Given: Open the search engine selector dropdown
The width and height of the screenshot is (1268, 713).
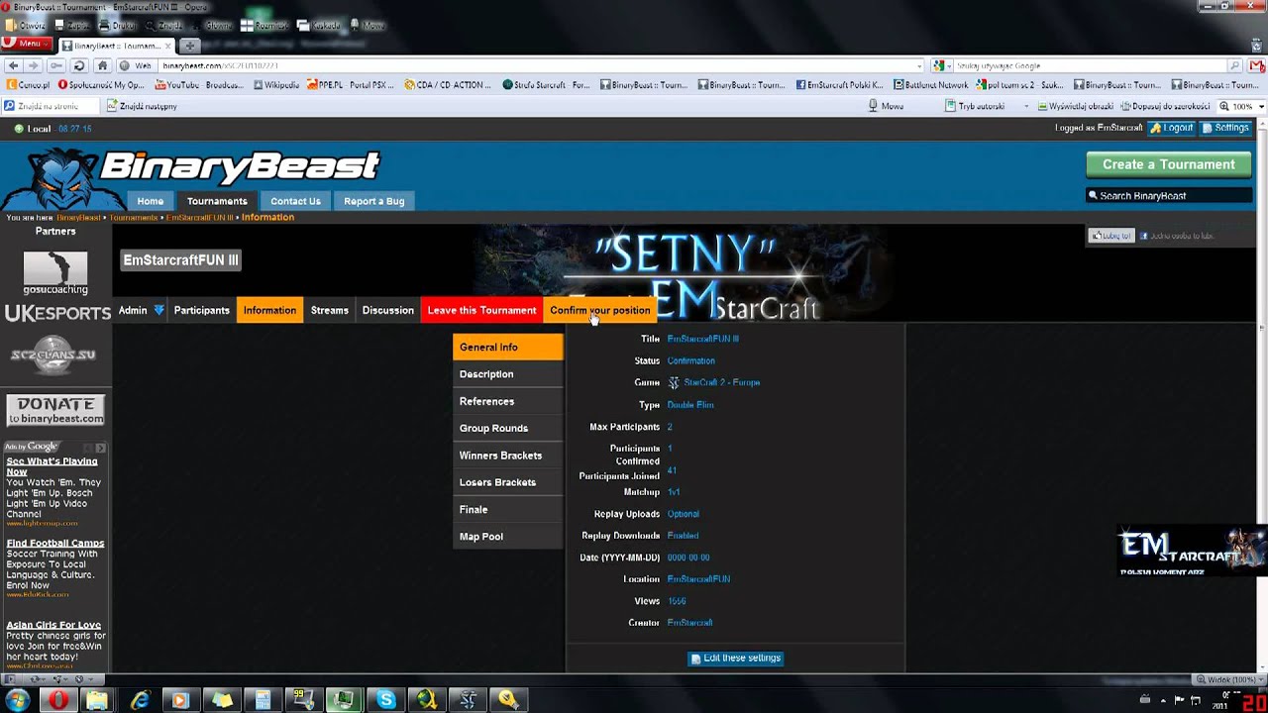Looking at the screenshot, I should click(x=942, y=66).
